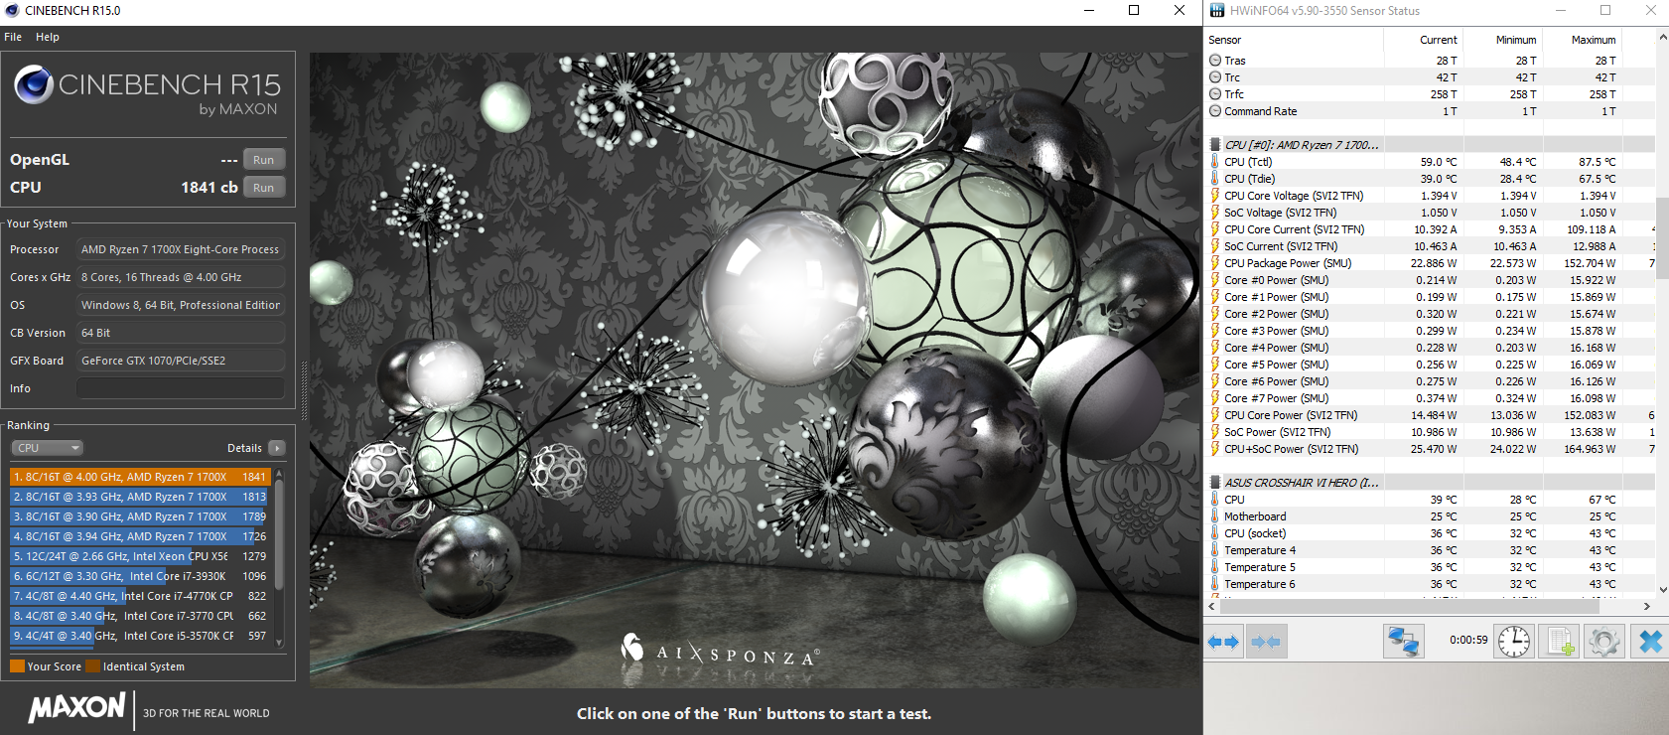The image size is (1669, 735).
Task: Open the CPU ranking type dropdown
Action: pyautogui.click(x=47, y=448)
